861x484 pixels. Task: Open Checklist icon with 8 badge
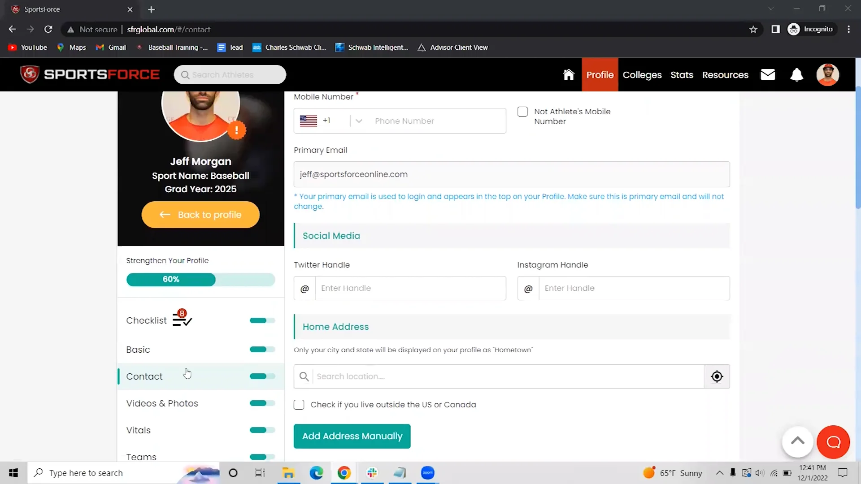coord(182,319)
